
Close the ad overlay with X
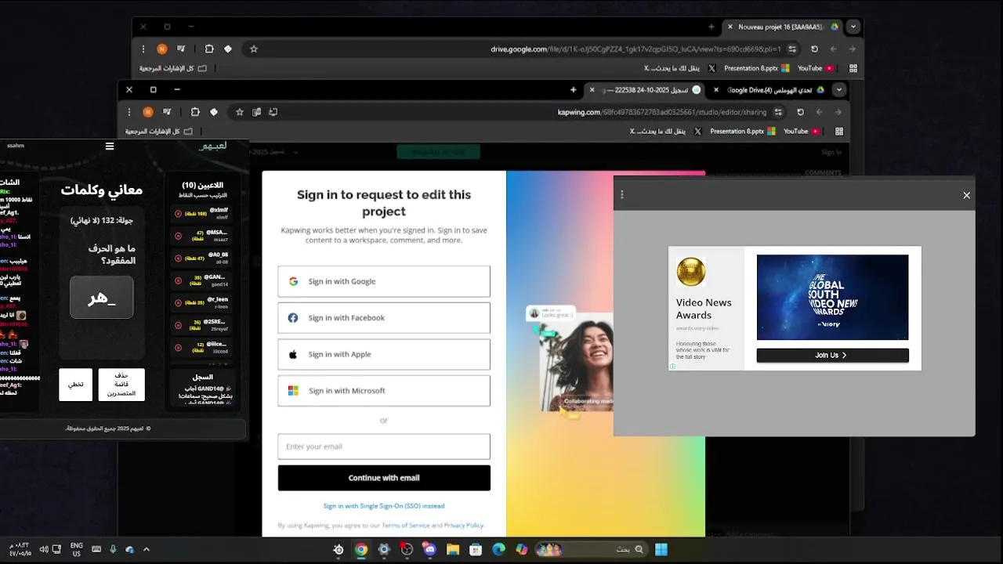click(966, 195)
